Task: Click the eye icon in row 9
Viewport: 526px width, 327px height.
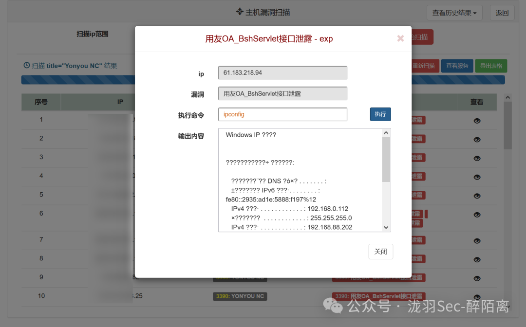Action: (x=477, y=278)
